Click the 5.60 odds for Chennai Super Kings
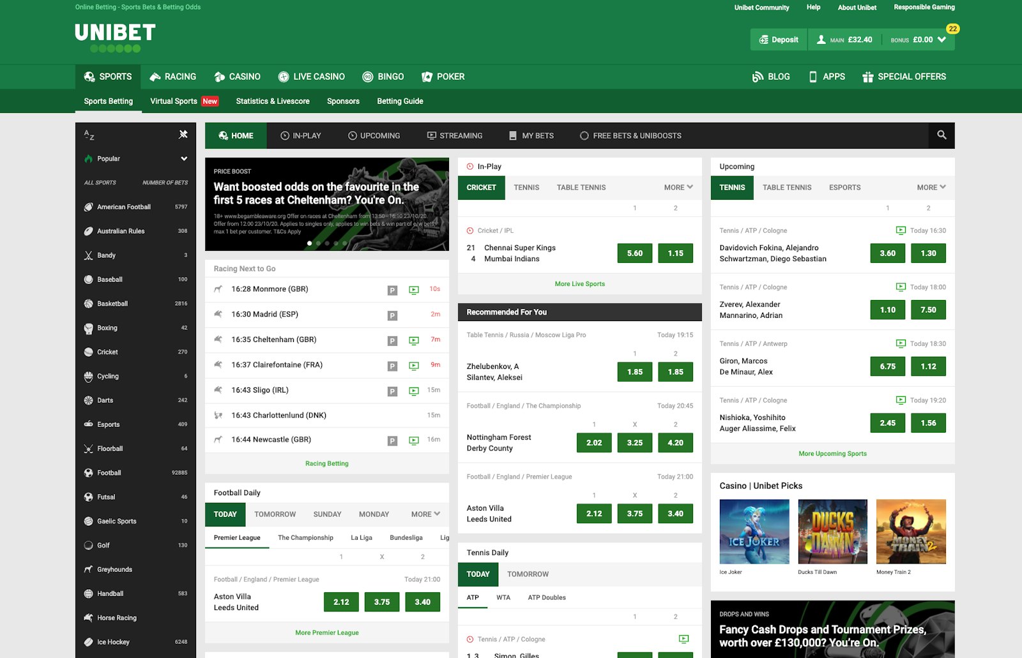This screenshot has height=658, width=1022. tap(634, 253)
